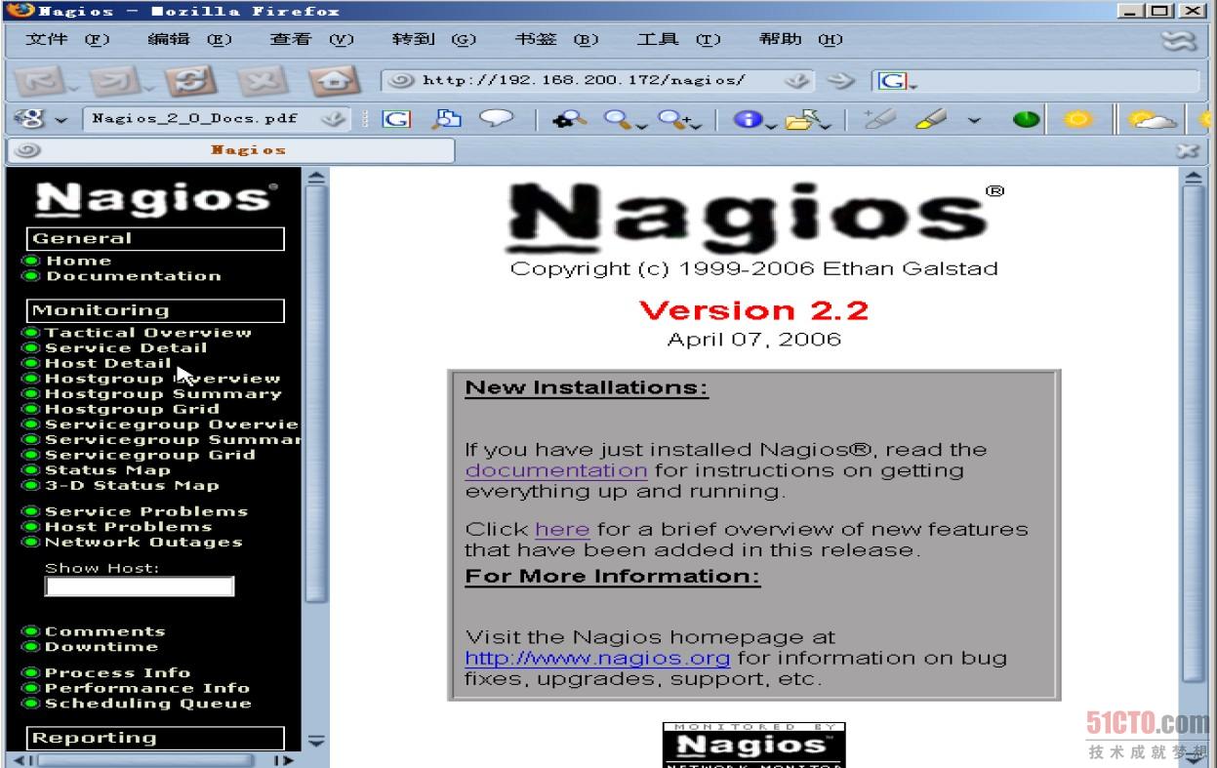This screenshot has width=1217, height=768.
Task: Click the yellow highlighter icon
Action: pyautogui.click(x=931, y=119)
